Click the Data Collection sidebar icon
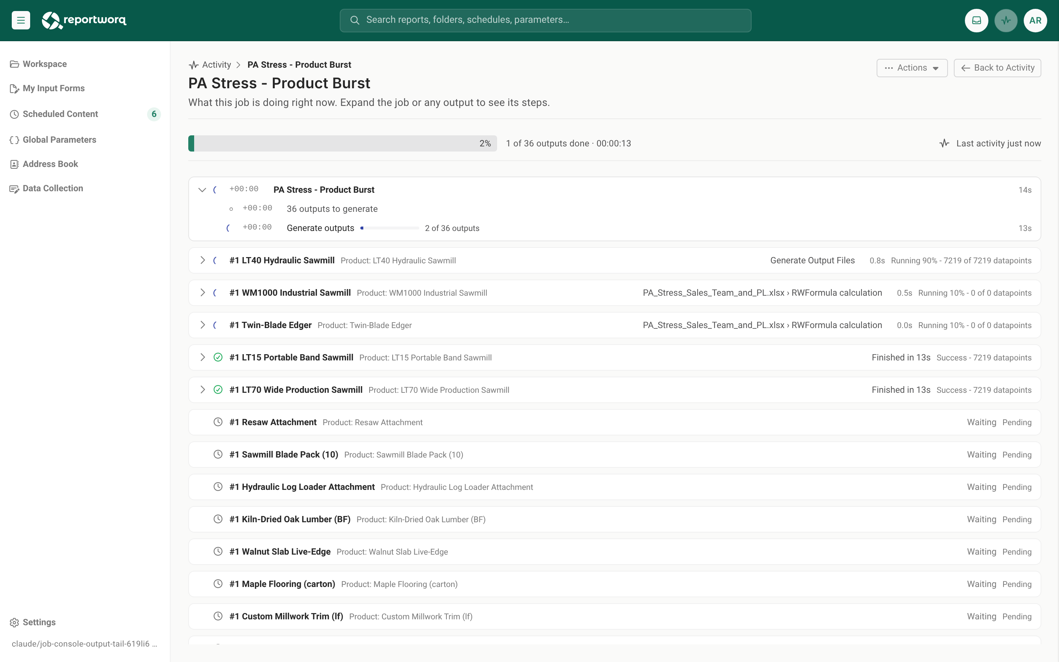The width and height of the screenshot is (1059, 662). point(14,189)
